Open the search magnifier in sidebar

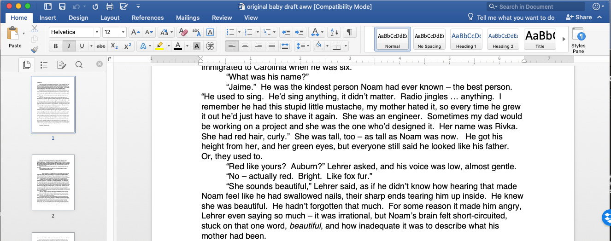coord(79,65)
